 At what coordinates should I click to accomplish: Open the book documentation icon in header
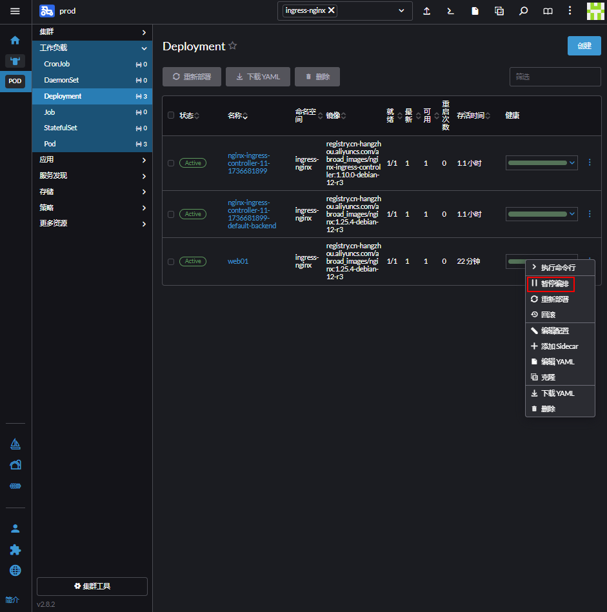[548, 11]
